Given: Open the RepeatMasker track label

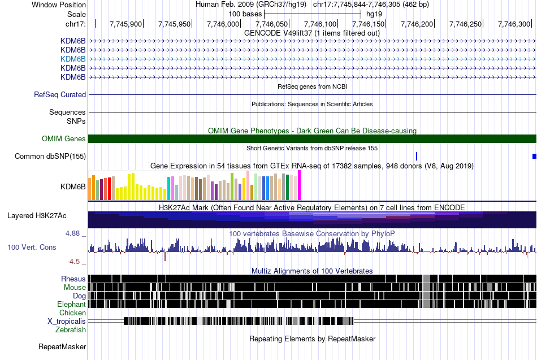Looking at the screenshot, I should pyautogui.click(x=62, y=346).
